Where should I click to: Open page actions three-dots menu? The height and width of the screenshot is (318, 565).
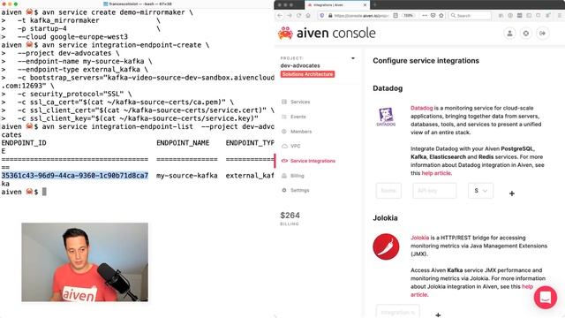coord(425,16)
